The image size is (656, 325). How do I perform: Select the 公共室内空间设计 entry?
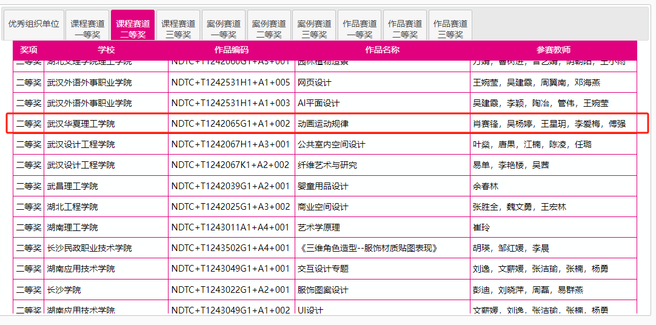pyautogui.click(x=331, y=144)
